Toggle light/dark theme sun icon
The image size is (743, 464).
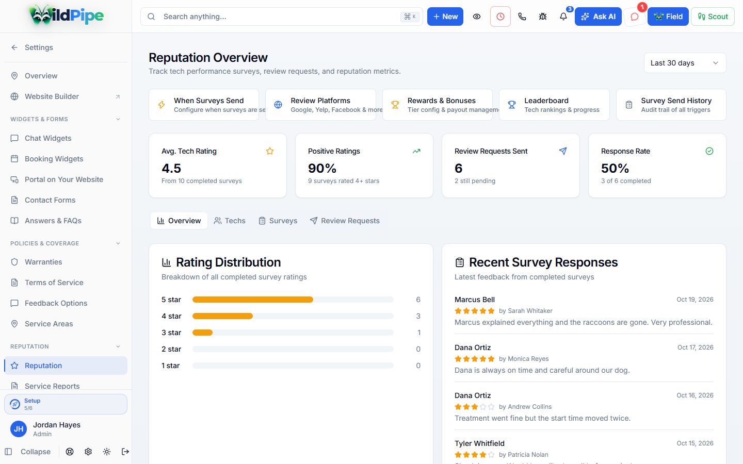(107, 452)
